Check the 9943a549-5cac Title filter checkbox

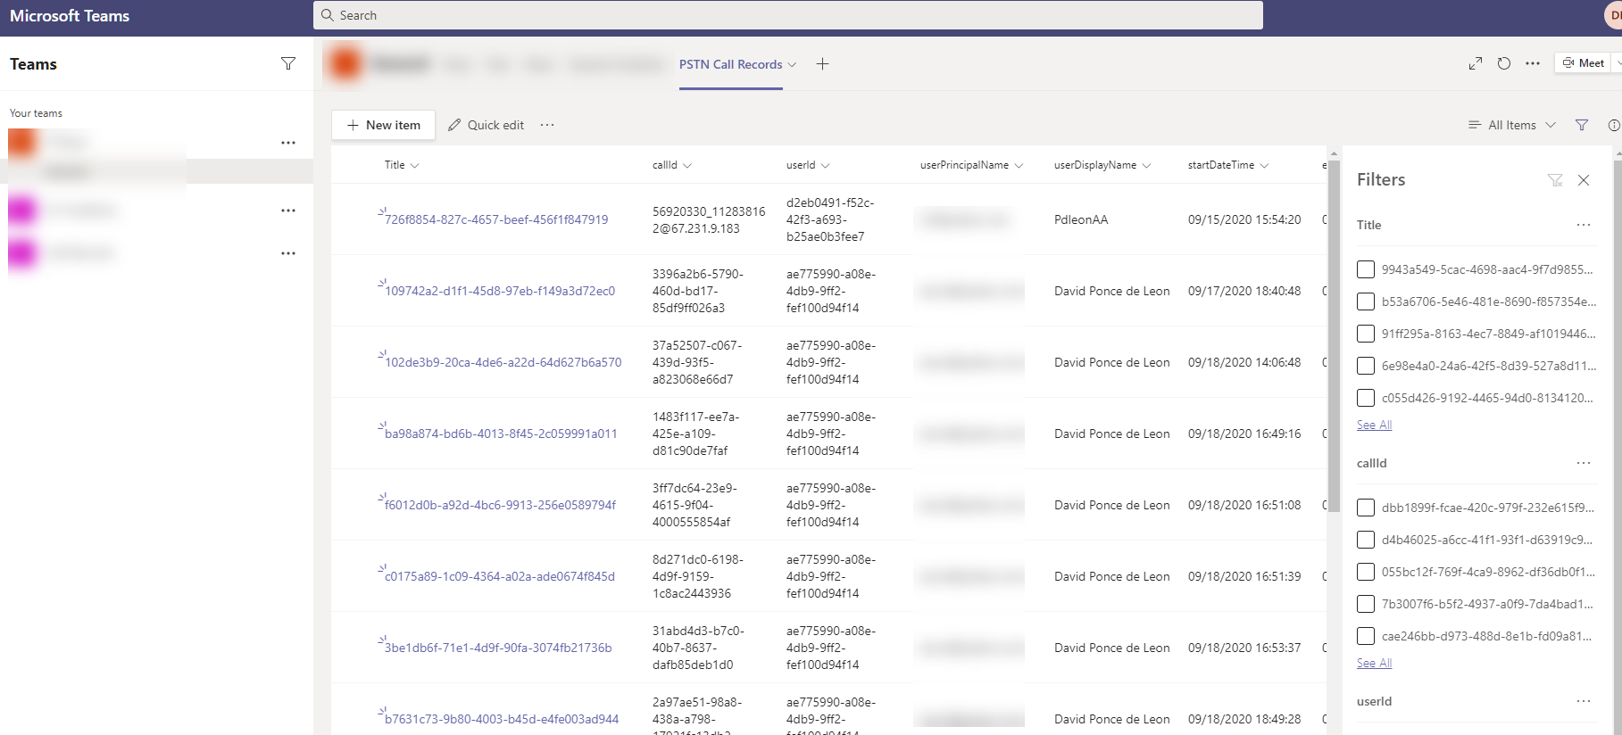[x=1366, y=269]
